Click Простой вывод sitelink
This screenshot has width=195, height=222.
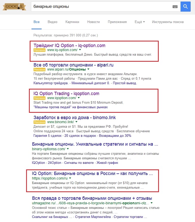124,83
